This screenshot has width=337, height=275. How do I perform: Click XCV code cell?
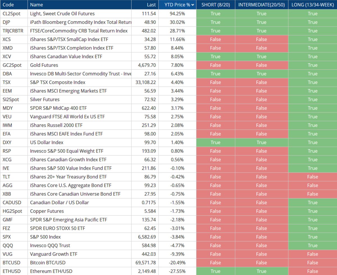pos(14,57)
